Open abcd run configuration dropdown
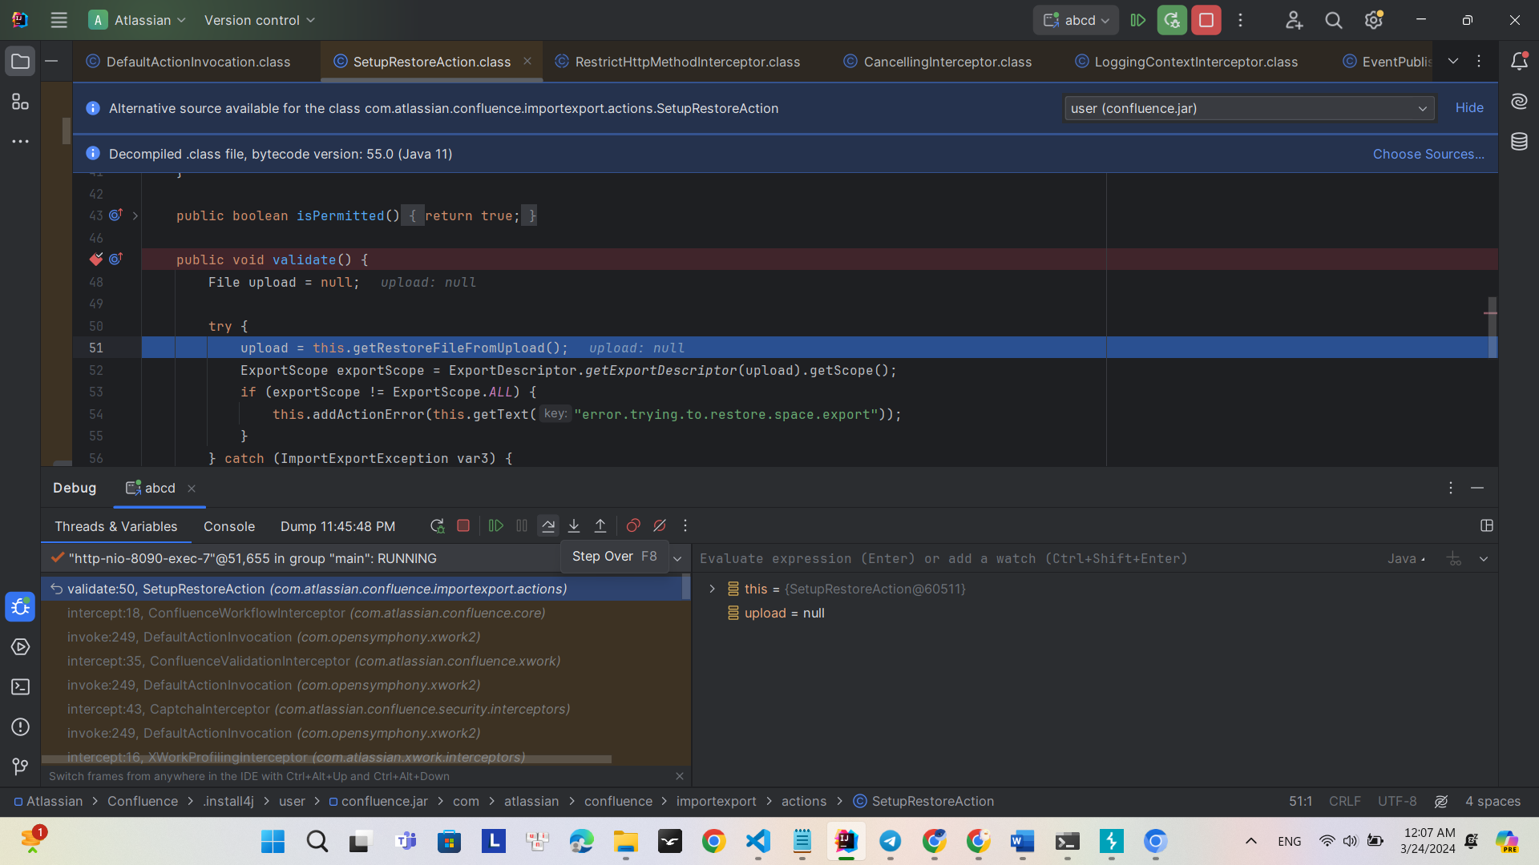The width and height of the screenshot is (1539, 865). click(1076, 20)
